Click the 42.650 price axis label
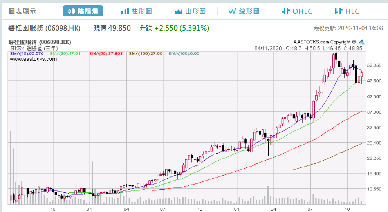The height and width of the screenshot is (212, 388). coord(374,96)
